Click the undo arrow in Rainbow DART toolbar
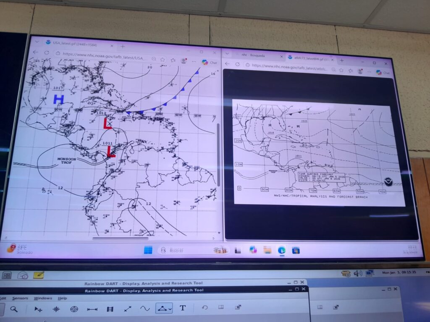Viewport: 430px width, 322px height. [x=205, y=308]
